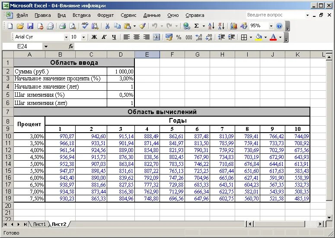Click the New workbook icon
This screenshot has height=238, width=335.
tap(10, 26)
